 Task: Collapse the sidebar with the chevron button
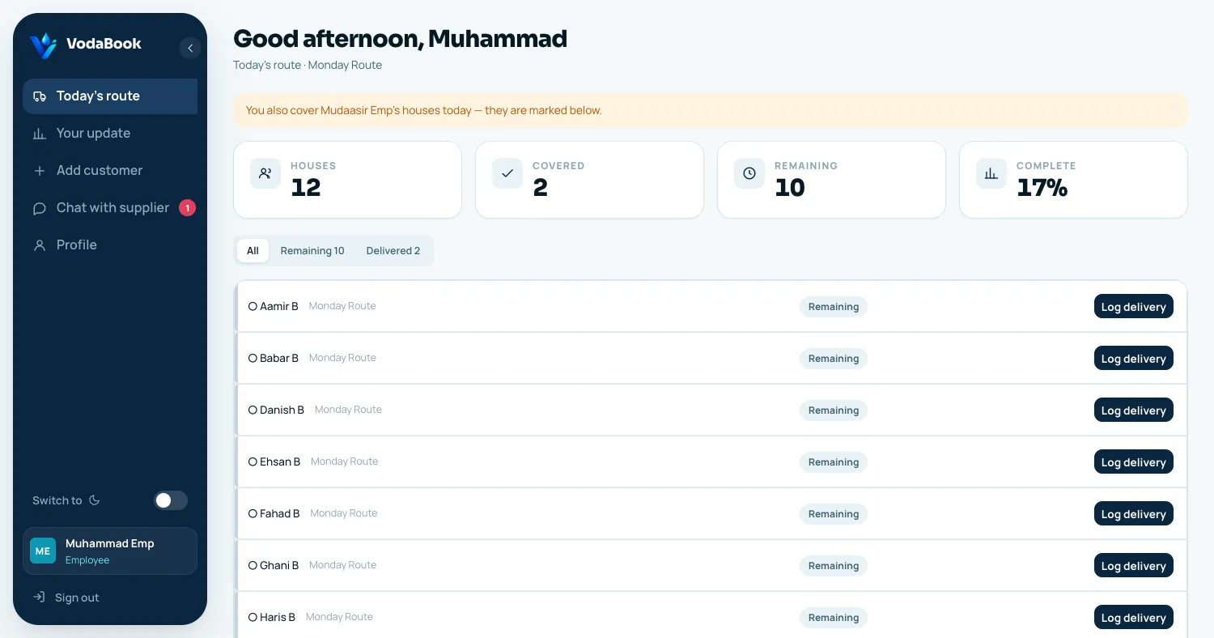[x=189, y=49]
